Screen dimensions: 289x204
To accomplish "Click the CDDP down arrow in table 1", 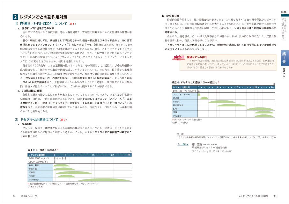I will click(x=54, y=162).
